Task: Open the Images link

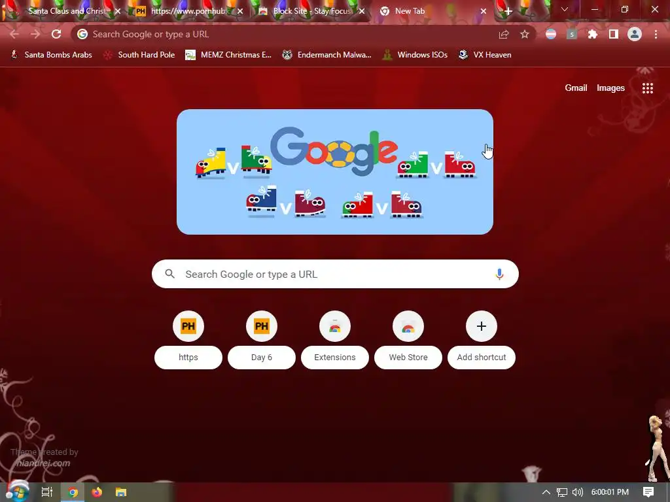Action: 610,88
